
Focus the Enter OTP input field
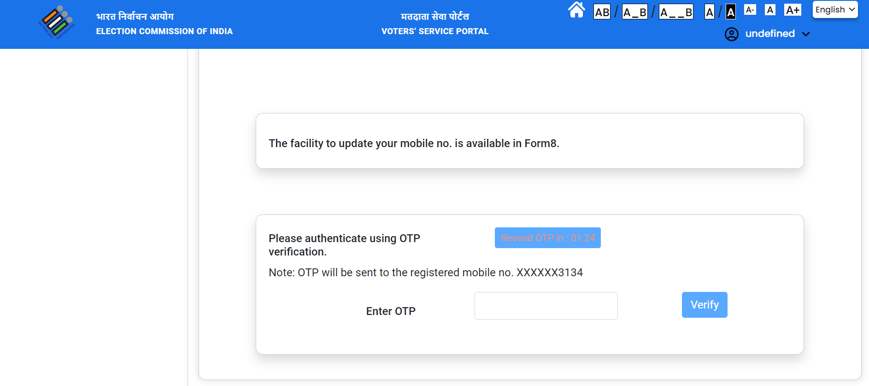546,306
